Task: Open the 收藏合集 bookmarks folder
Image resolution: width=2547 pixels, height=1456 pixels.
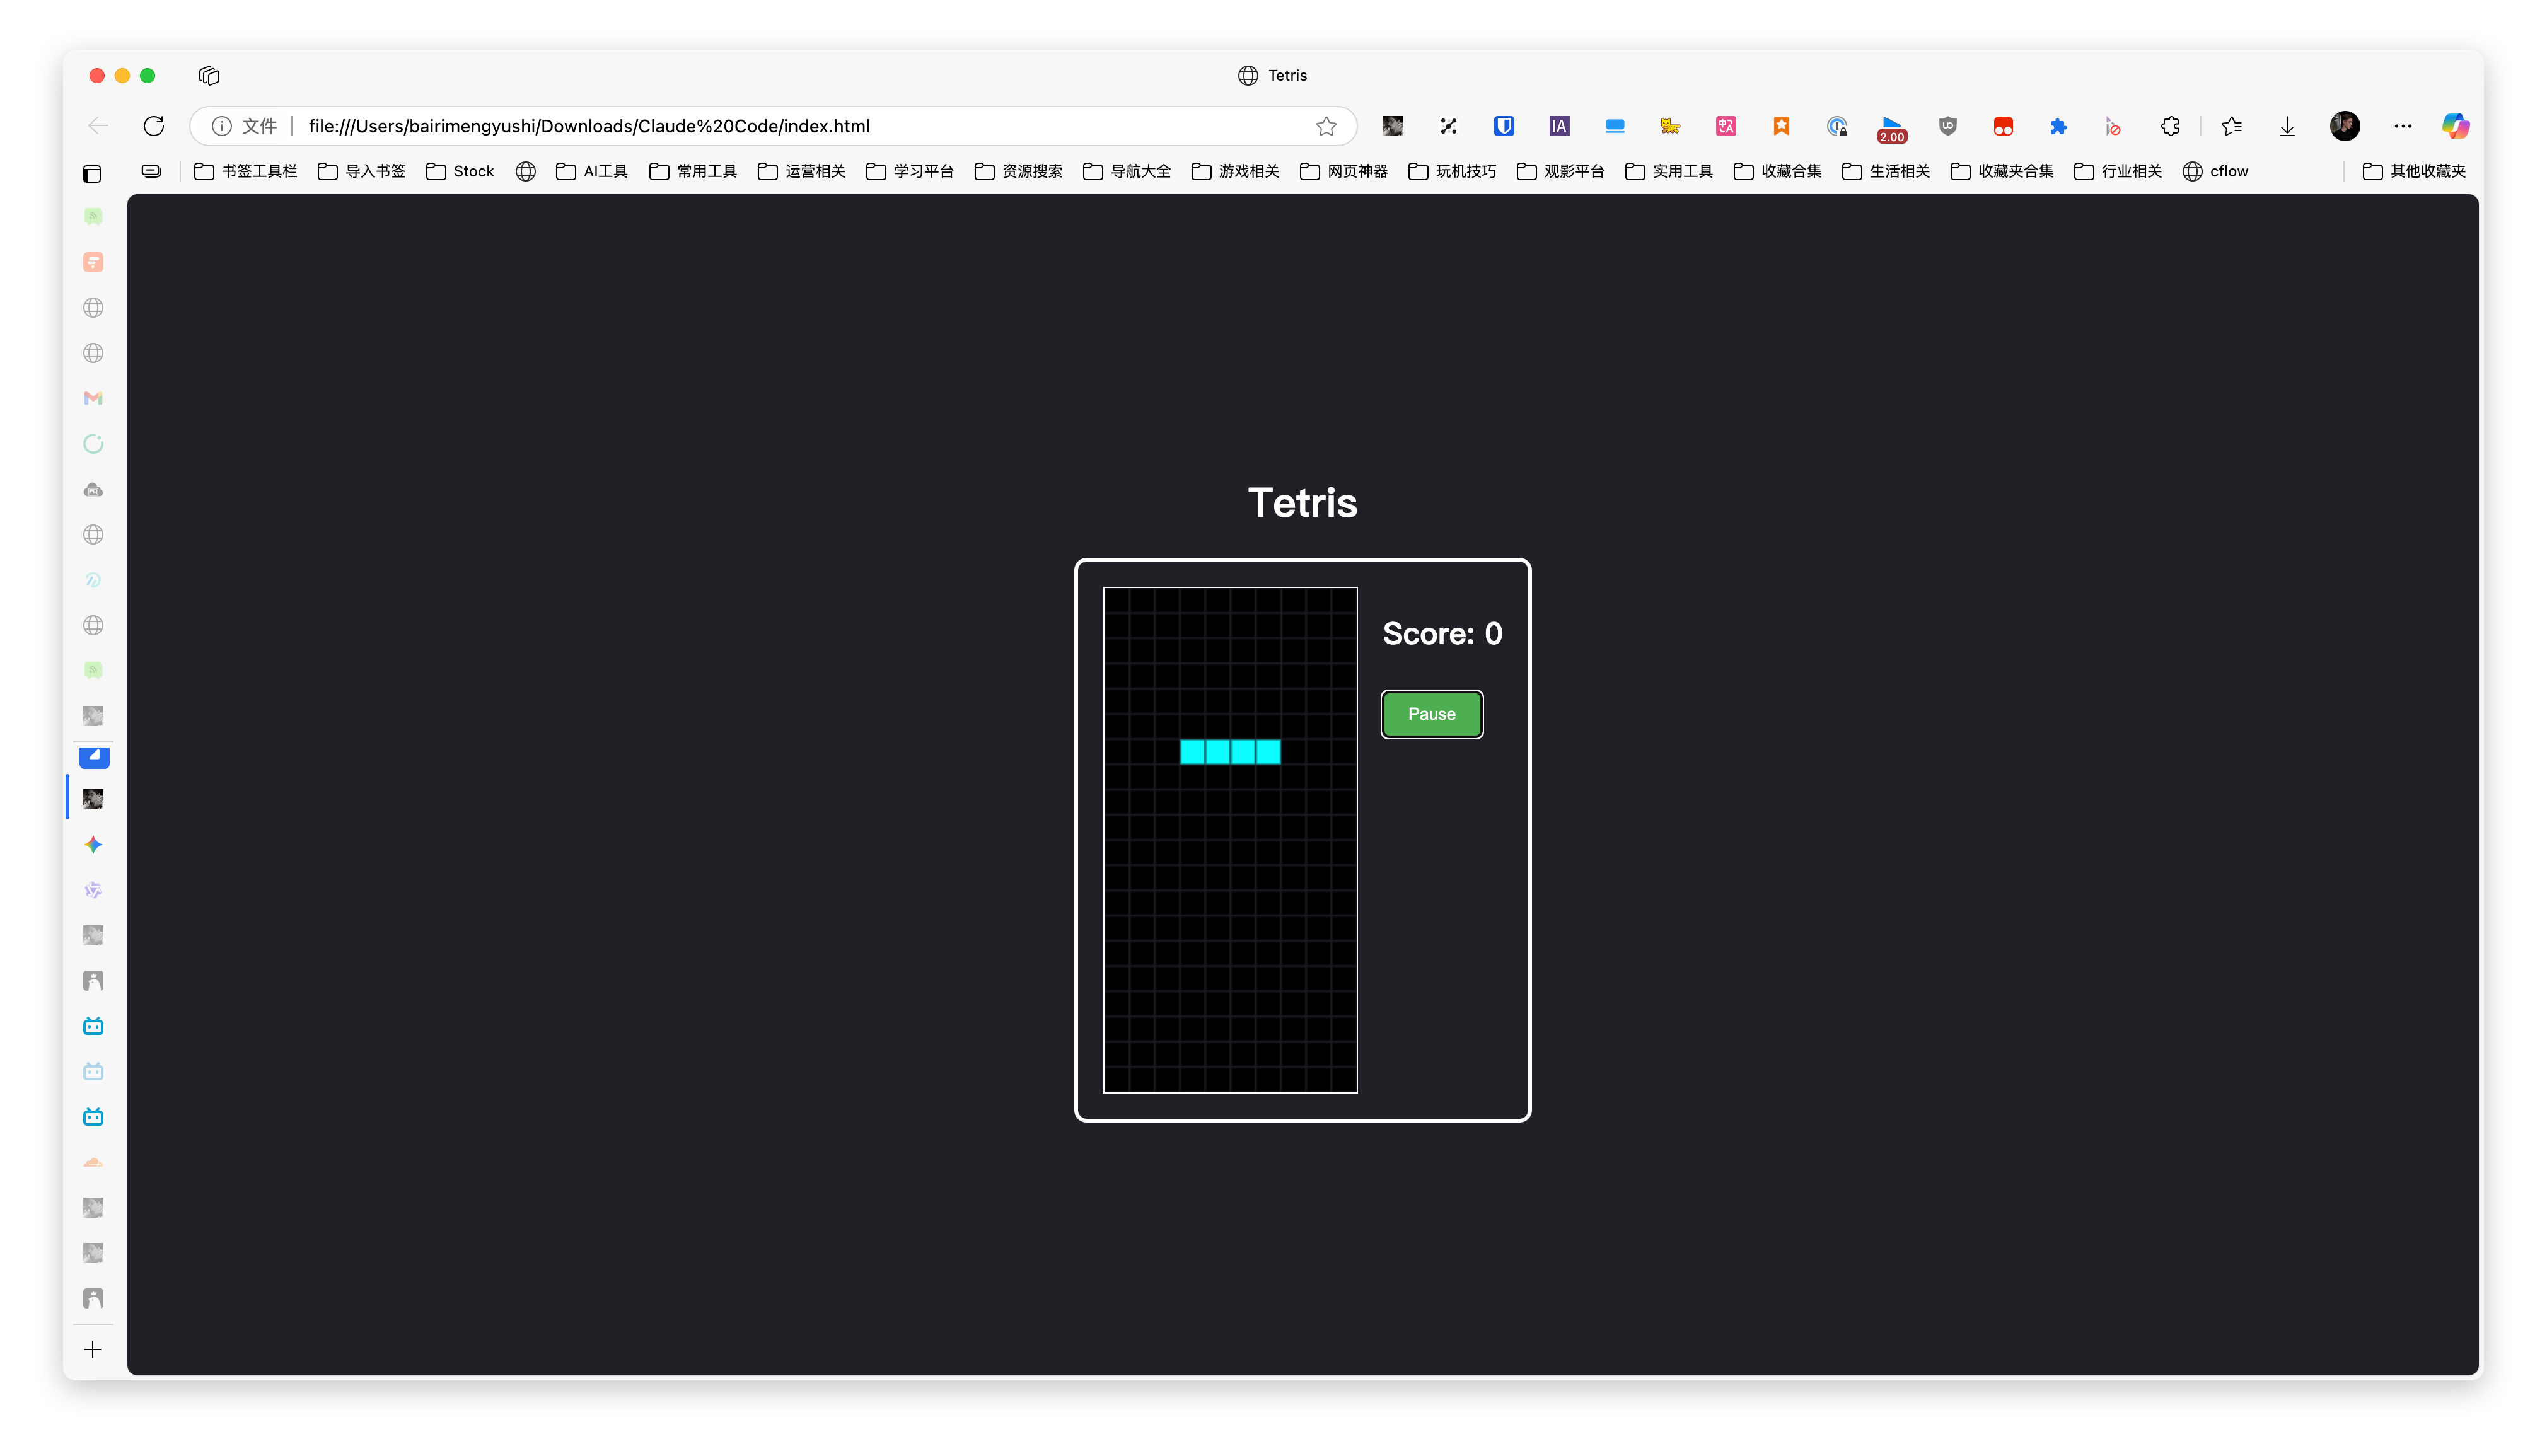Action: click(1778, 171)
